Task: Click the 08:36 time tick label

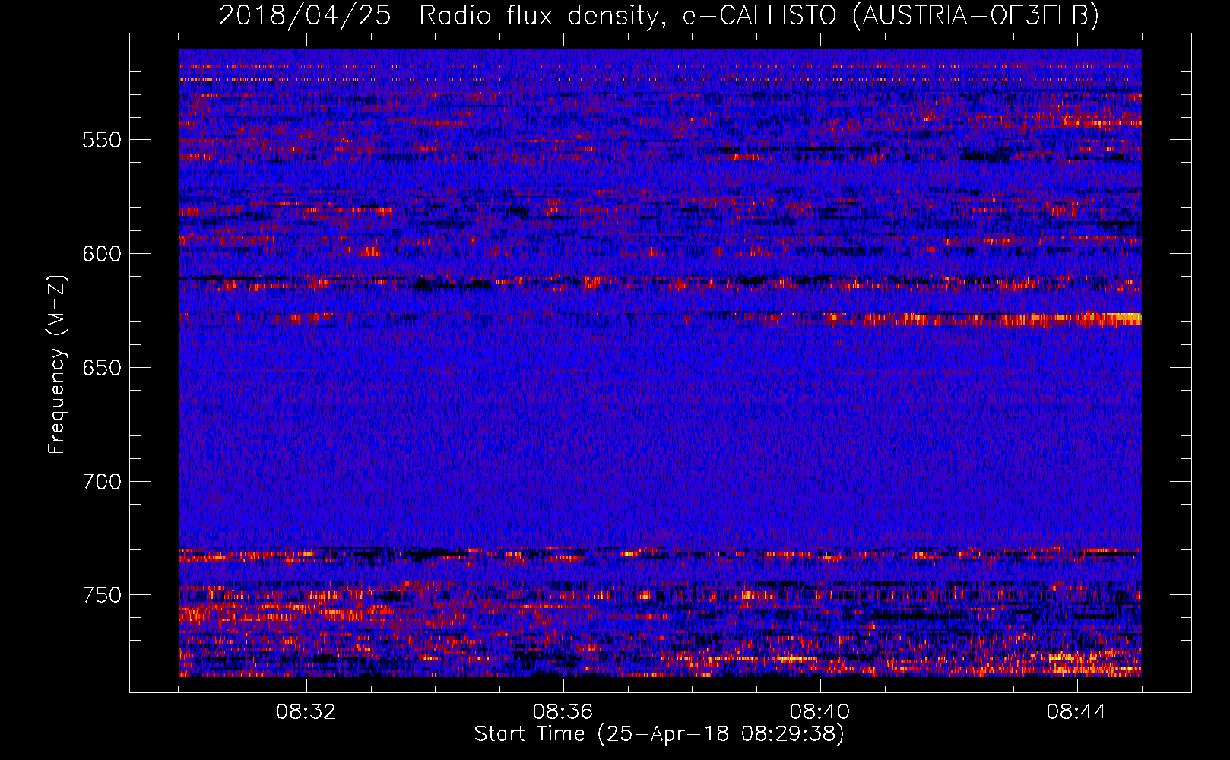Action: coord(563,712)
